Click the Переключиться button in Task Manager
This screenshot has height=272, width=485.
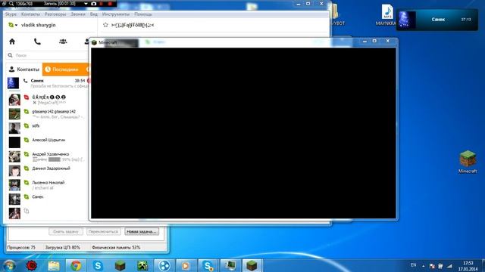(103, 231)
